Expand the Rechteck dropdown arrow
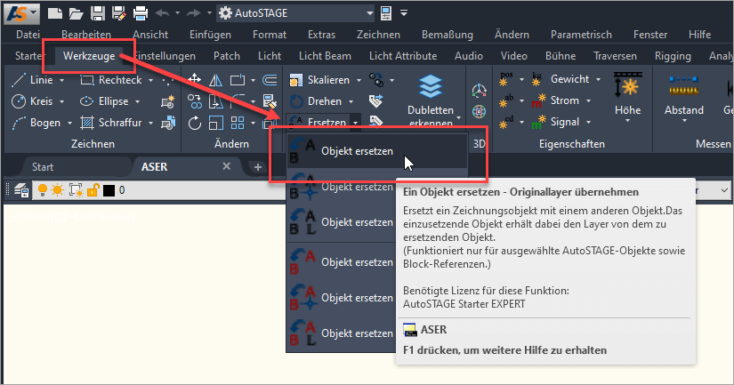The image size is (734, 385). click(150, 80)
